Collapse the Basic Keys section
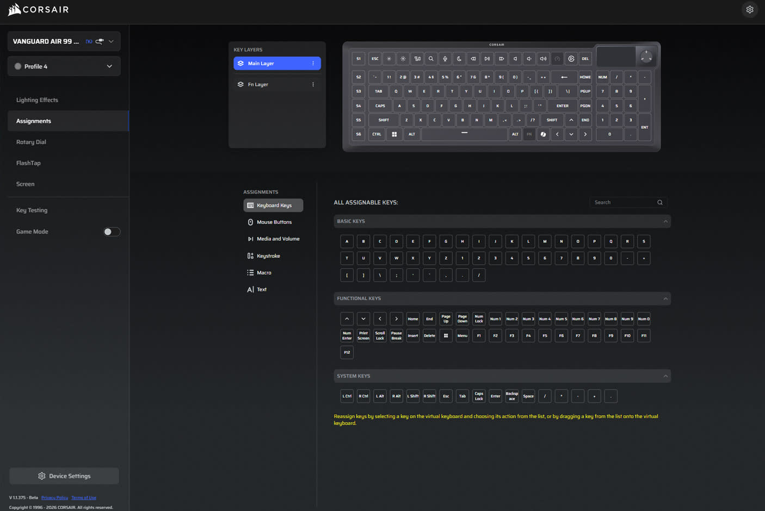This screenshot has height=511, width=765. pyautogui.click(x=665, y=221)
